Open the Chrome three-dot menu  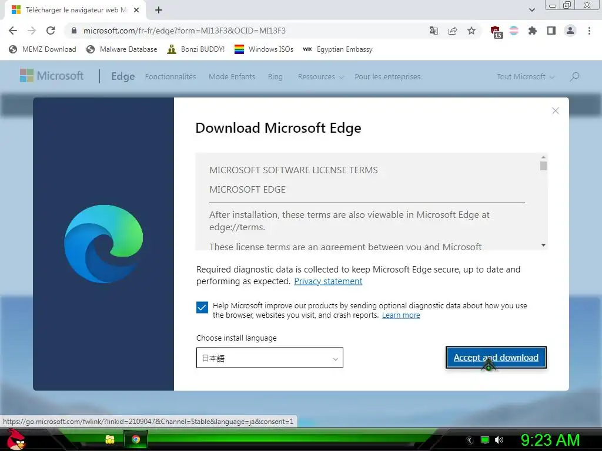click(x=589, y=31)
